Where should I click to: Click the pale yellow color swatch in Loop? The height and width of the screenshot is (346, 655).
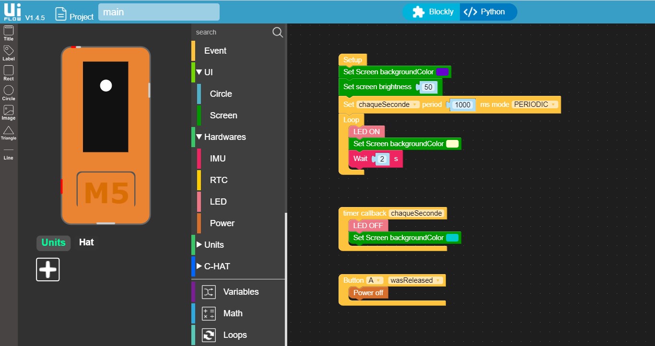click(x=453, y=144)
